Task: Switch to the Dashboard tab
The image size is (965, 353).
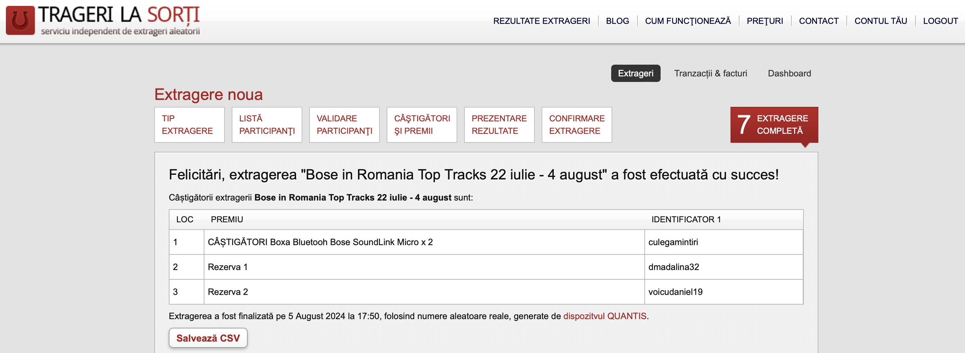Action: point(789,73)
